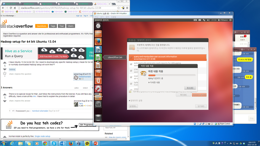This screenshot has width=260, height=146.
Task: Launch Firefox from the Ubuntu launcher
Action: click(x=98, y=42)
